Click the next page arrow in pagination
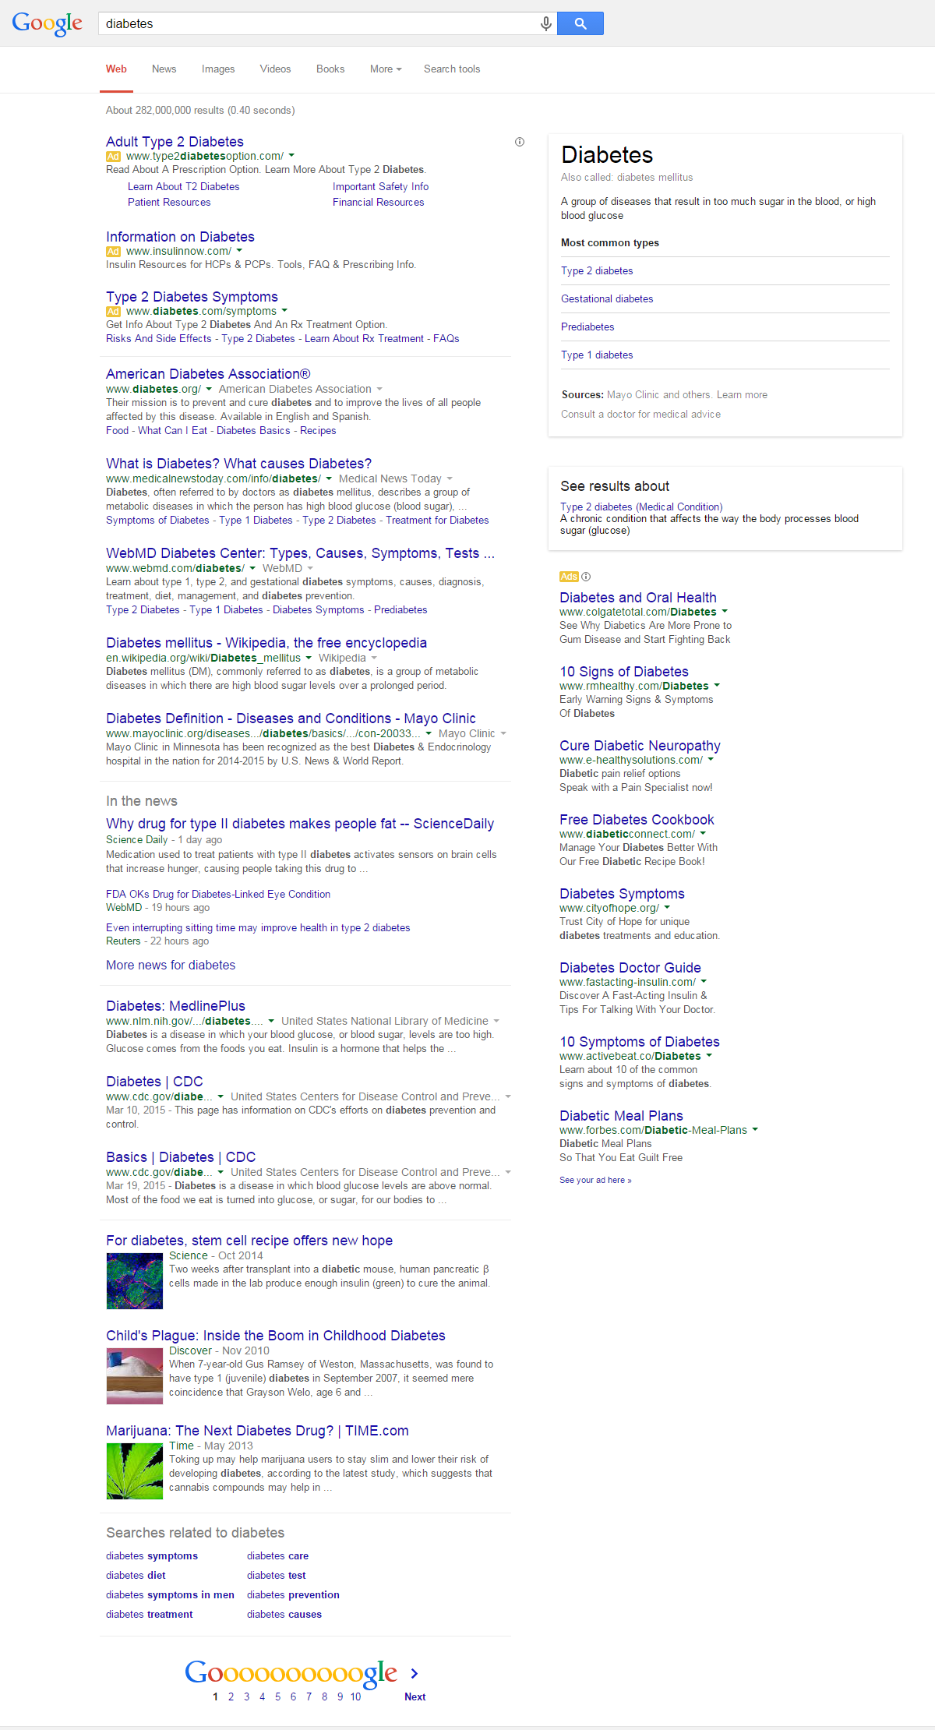935x1730 pixels. coord(415,1673)
